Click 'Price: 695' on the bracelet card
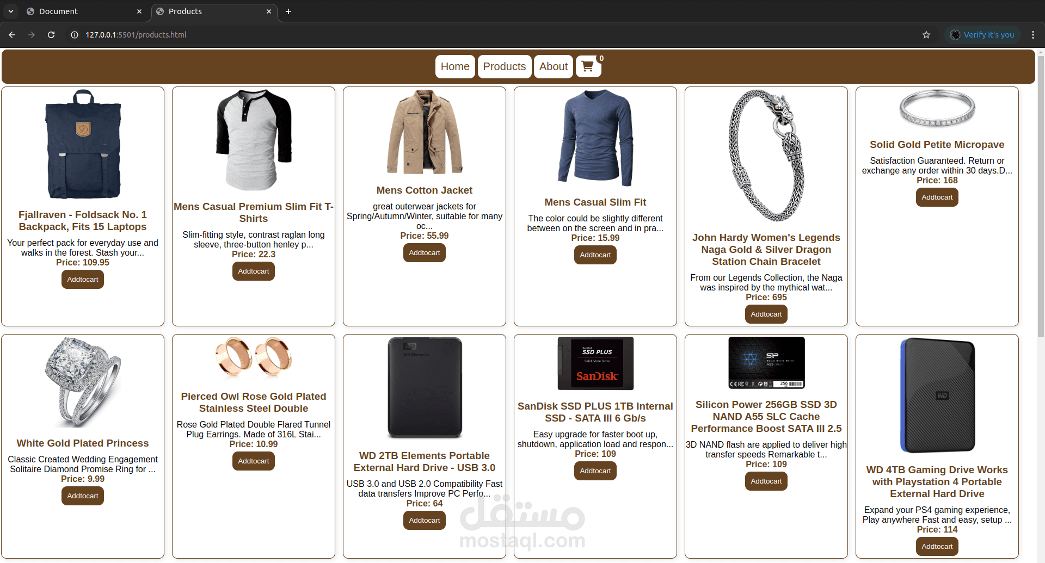1045x563 pixels. click(766, 298)
